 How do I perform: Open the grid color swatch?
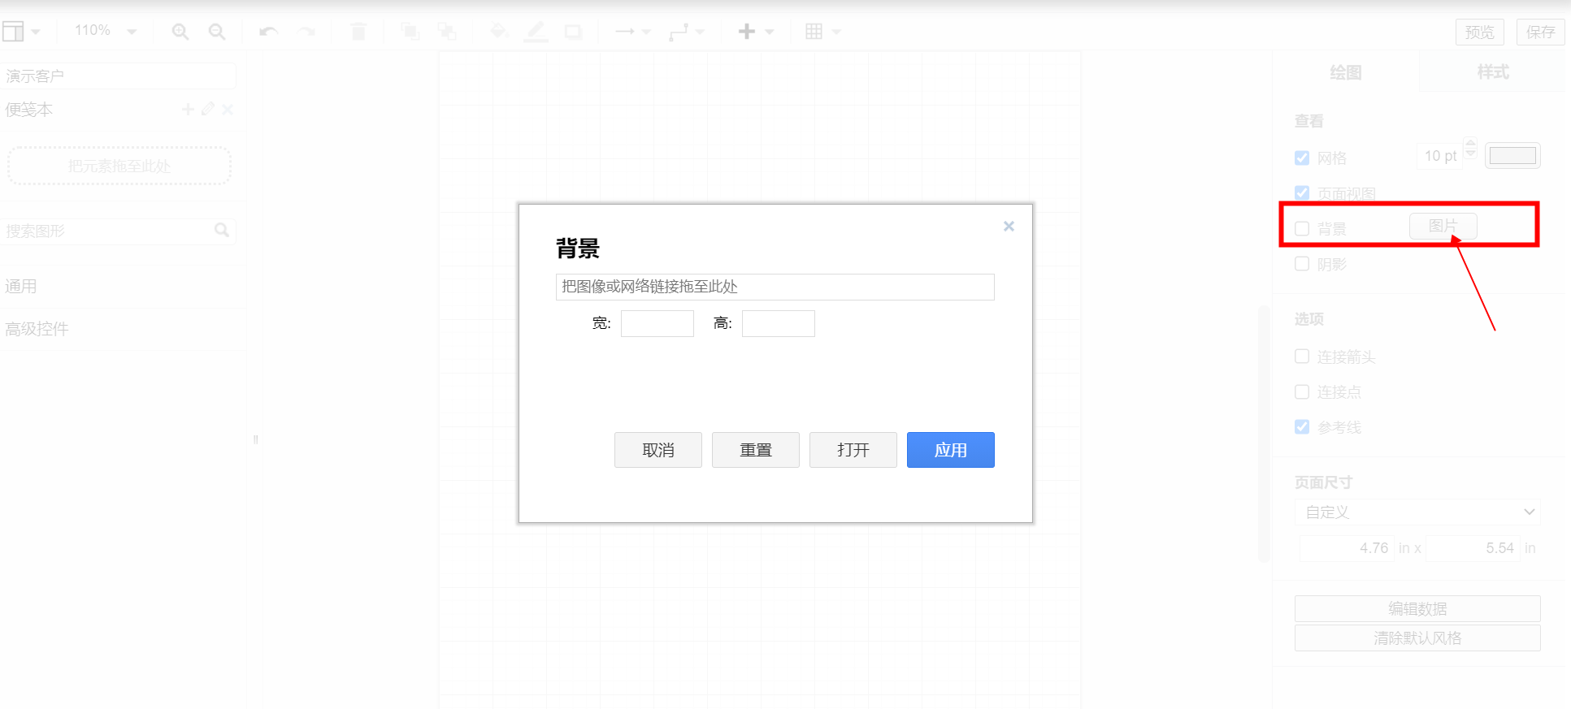coord(1512,155)
